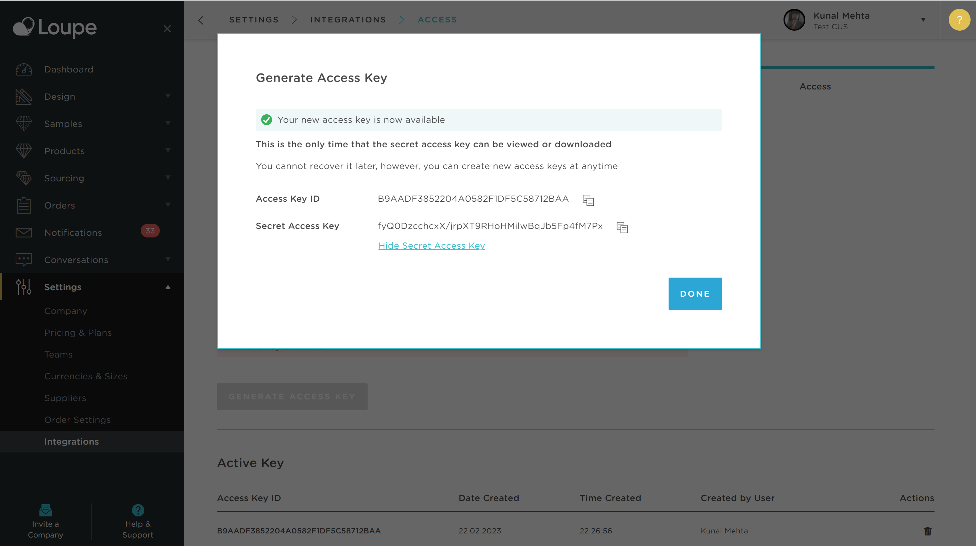Go back using the left chevron
The width and height of the screenshot is (976, 546).
(201, 20)
